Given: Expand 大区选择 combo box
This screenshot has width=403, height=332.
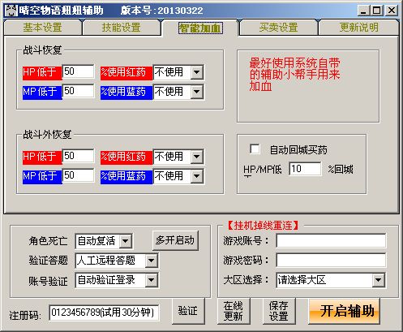Looking at the screenshot, I should click(378, 280).
